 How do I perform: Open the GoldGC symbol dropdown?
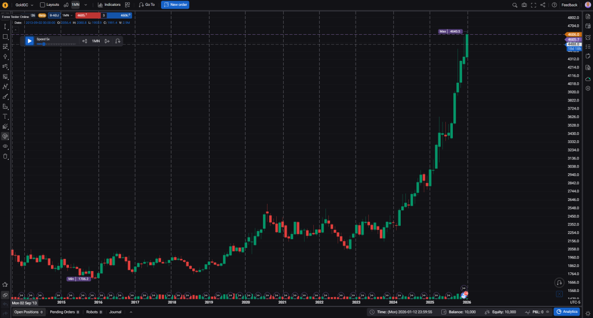tap(24, 5)
